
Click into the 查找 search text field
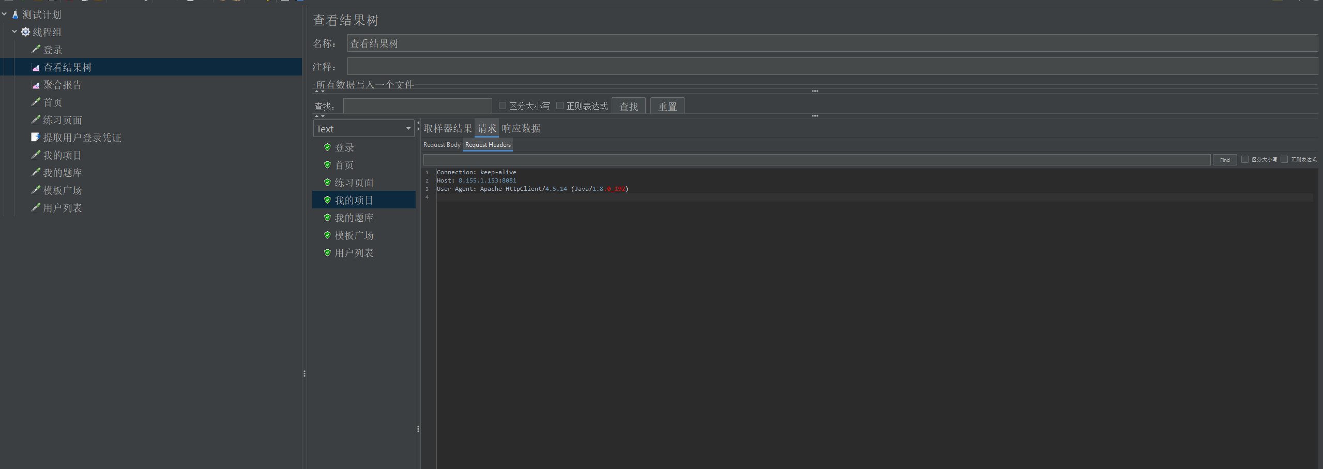pos(418,106)
